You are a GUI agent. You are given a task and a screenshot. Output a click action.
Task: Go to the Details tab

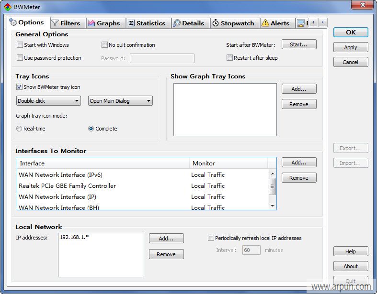click(191, 23)
